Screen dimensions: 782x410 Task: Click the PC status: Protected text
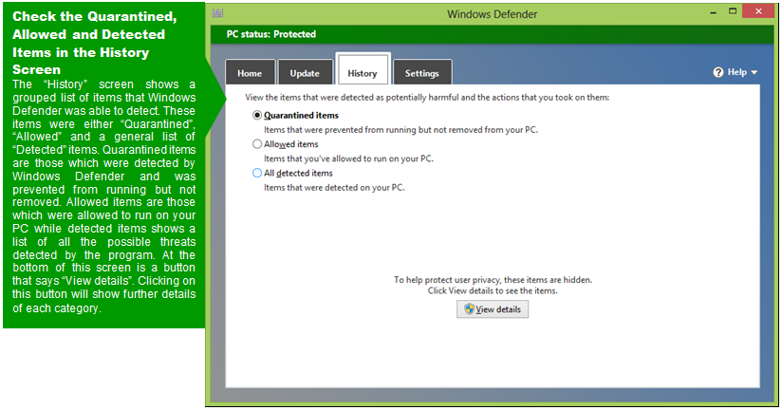tap(271, 34)
